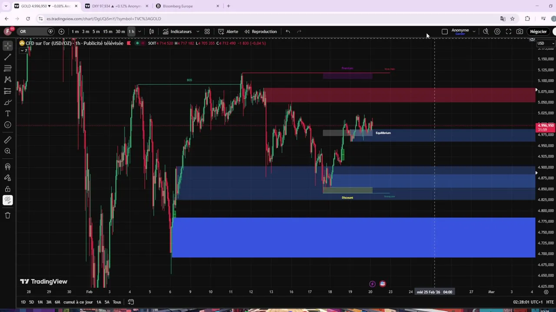
Task: Select the active 1 h timeframe
Action: pyautogui.click(x=131, y=31)
